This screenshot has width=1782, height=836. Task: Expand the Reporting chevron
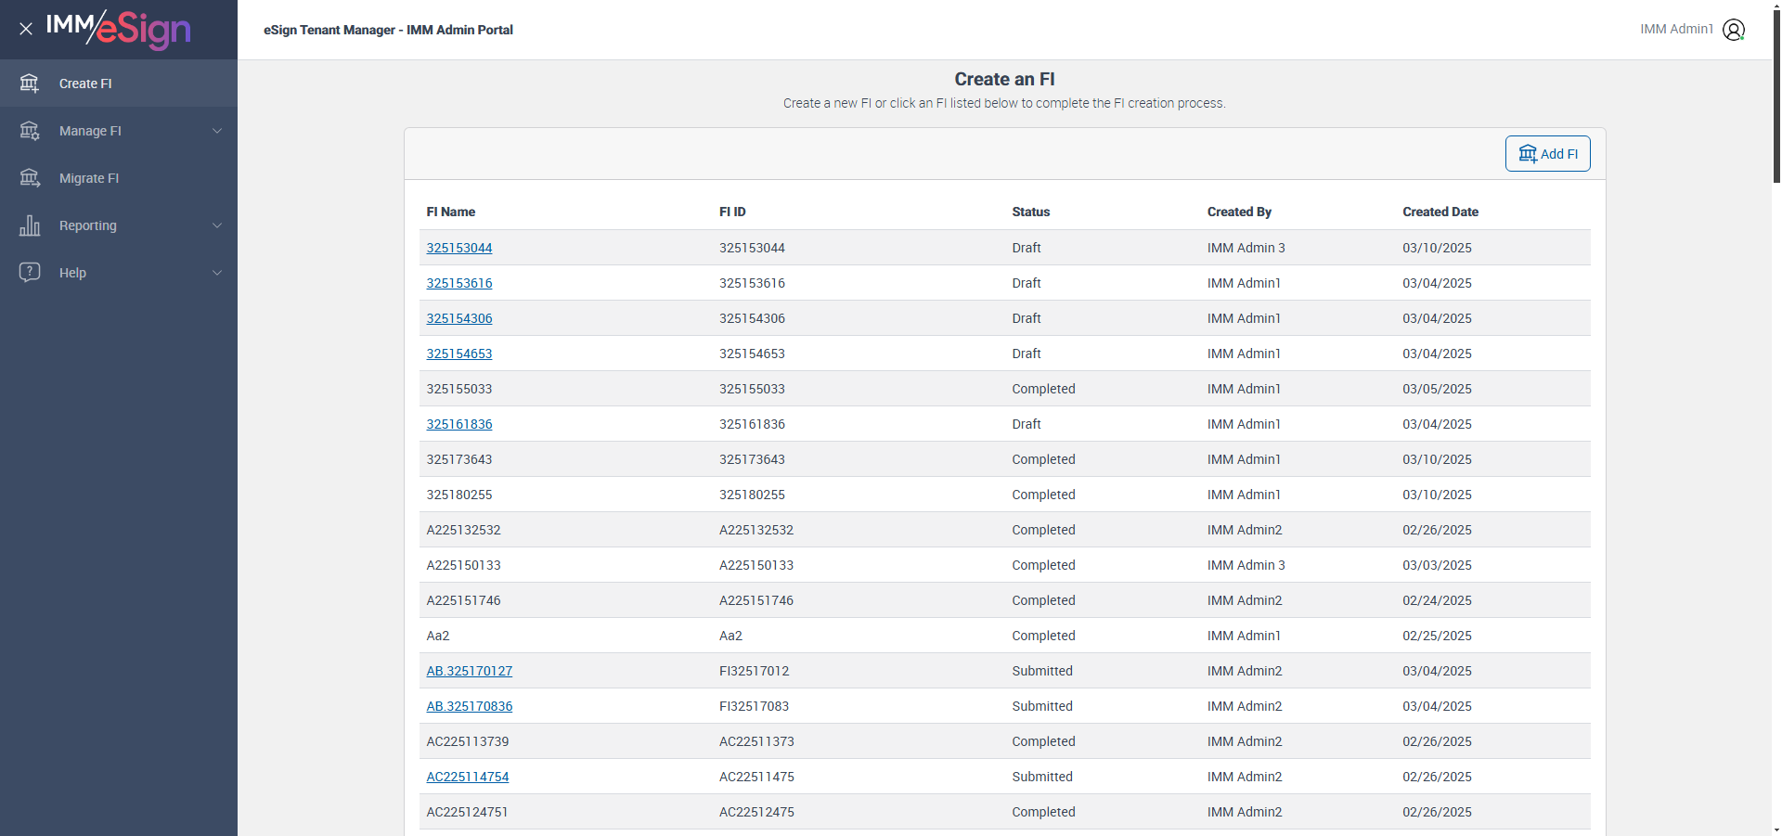217,225
